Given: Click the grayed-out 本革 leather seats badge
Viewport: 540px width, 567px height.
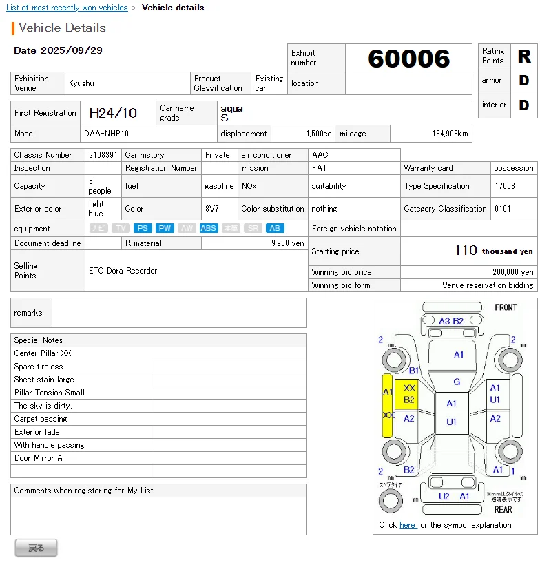Looking at the screenshot, I should pyautogui.click(x=231, y=228).
